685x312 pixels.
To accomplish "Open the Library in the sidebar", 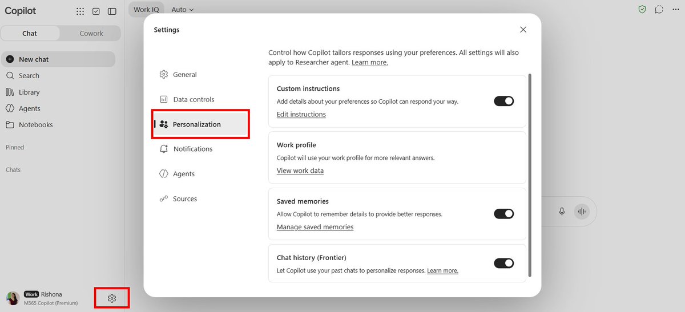I will tap(58, 92).
